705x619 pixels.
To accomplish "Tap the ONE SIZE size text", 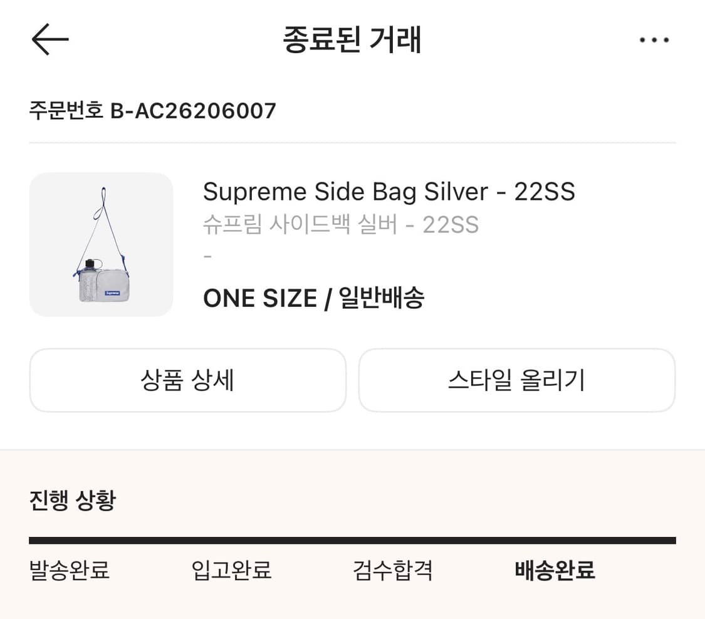I will point(259,298).
